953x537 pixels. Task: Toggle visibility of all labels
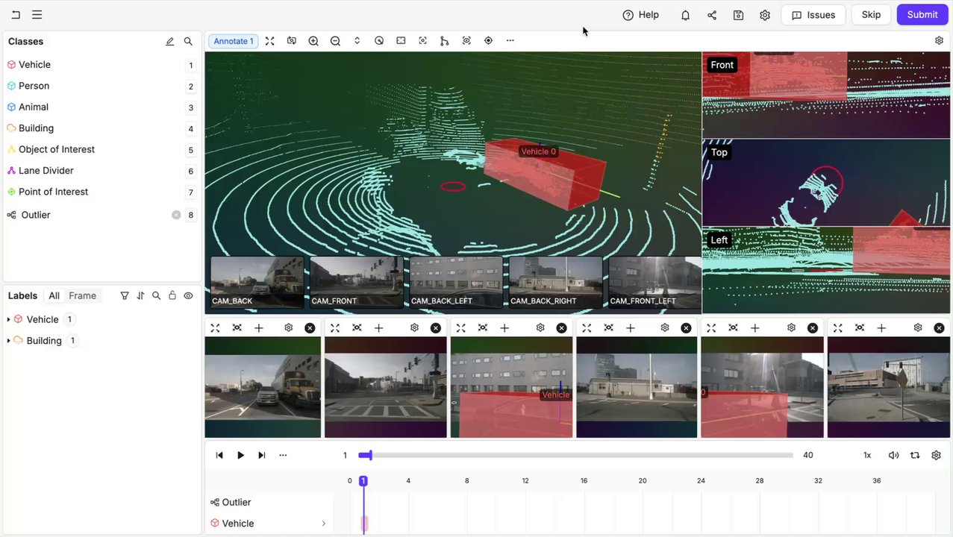[x=188, y=296]
